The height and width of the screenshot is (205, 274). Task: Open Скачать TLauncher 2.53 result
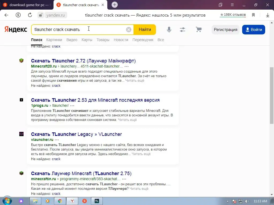point(95,100)
